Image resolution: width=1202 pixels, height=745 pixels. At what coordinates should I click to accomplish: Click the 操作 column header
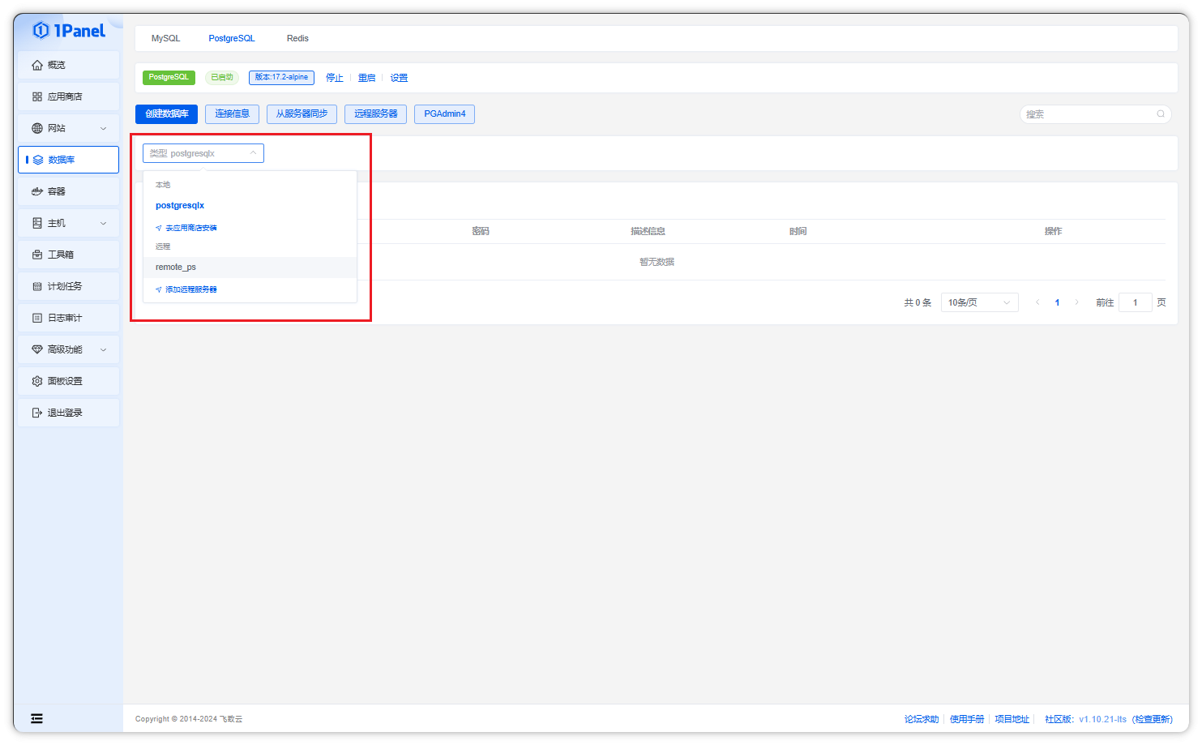(x=1053, y=232)
